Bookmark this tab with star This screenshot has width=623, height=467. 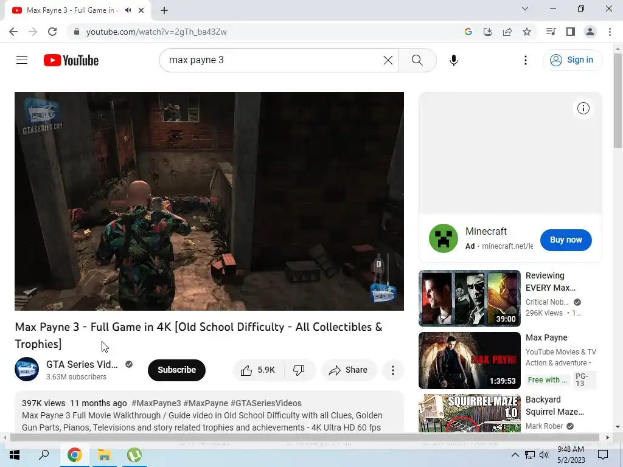tap(527, 32)
